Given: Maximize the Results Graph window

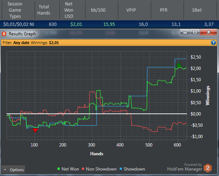Looking at the screenshot, I should [x=195, y=32].
